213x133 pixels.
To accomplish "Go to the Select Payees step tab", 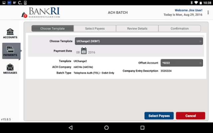I will (95, 29).
